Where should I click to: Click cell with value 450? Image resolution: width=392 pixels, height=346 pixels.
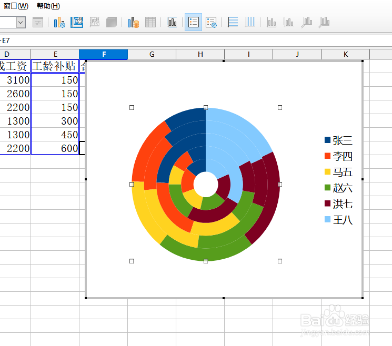point(55,135)
